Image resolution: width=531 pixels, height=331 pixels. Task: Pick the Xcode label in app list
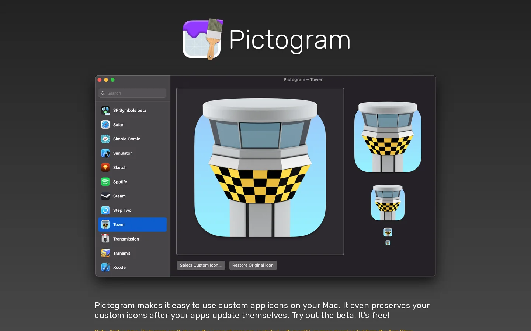coord(119,267)
